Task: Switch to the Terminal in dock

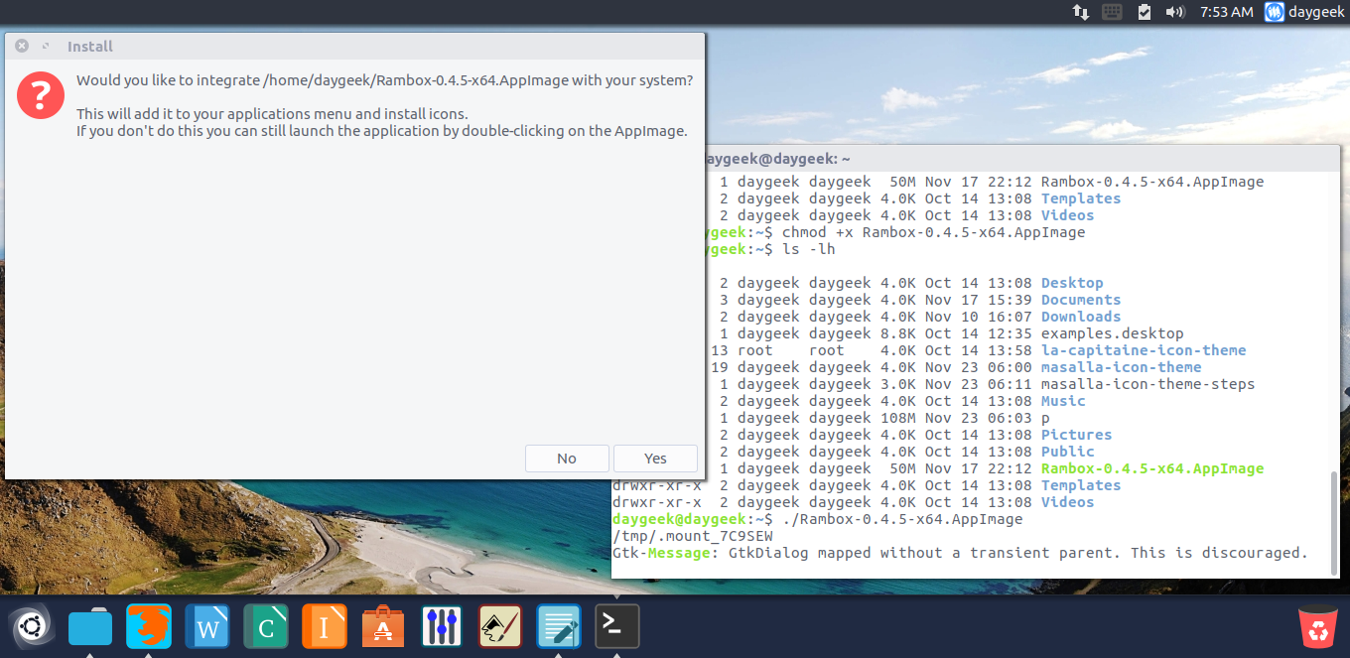Action: point(617,627)
